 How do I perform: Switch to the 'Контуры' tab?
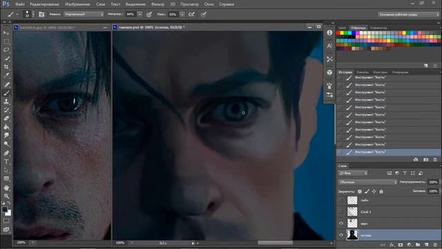(x=381, y=72)
